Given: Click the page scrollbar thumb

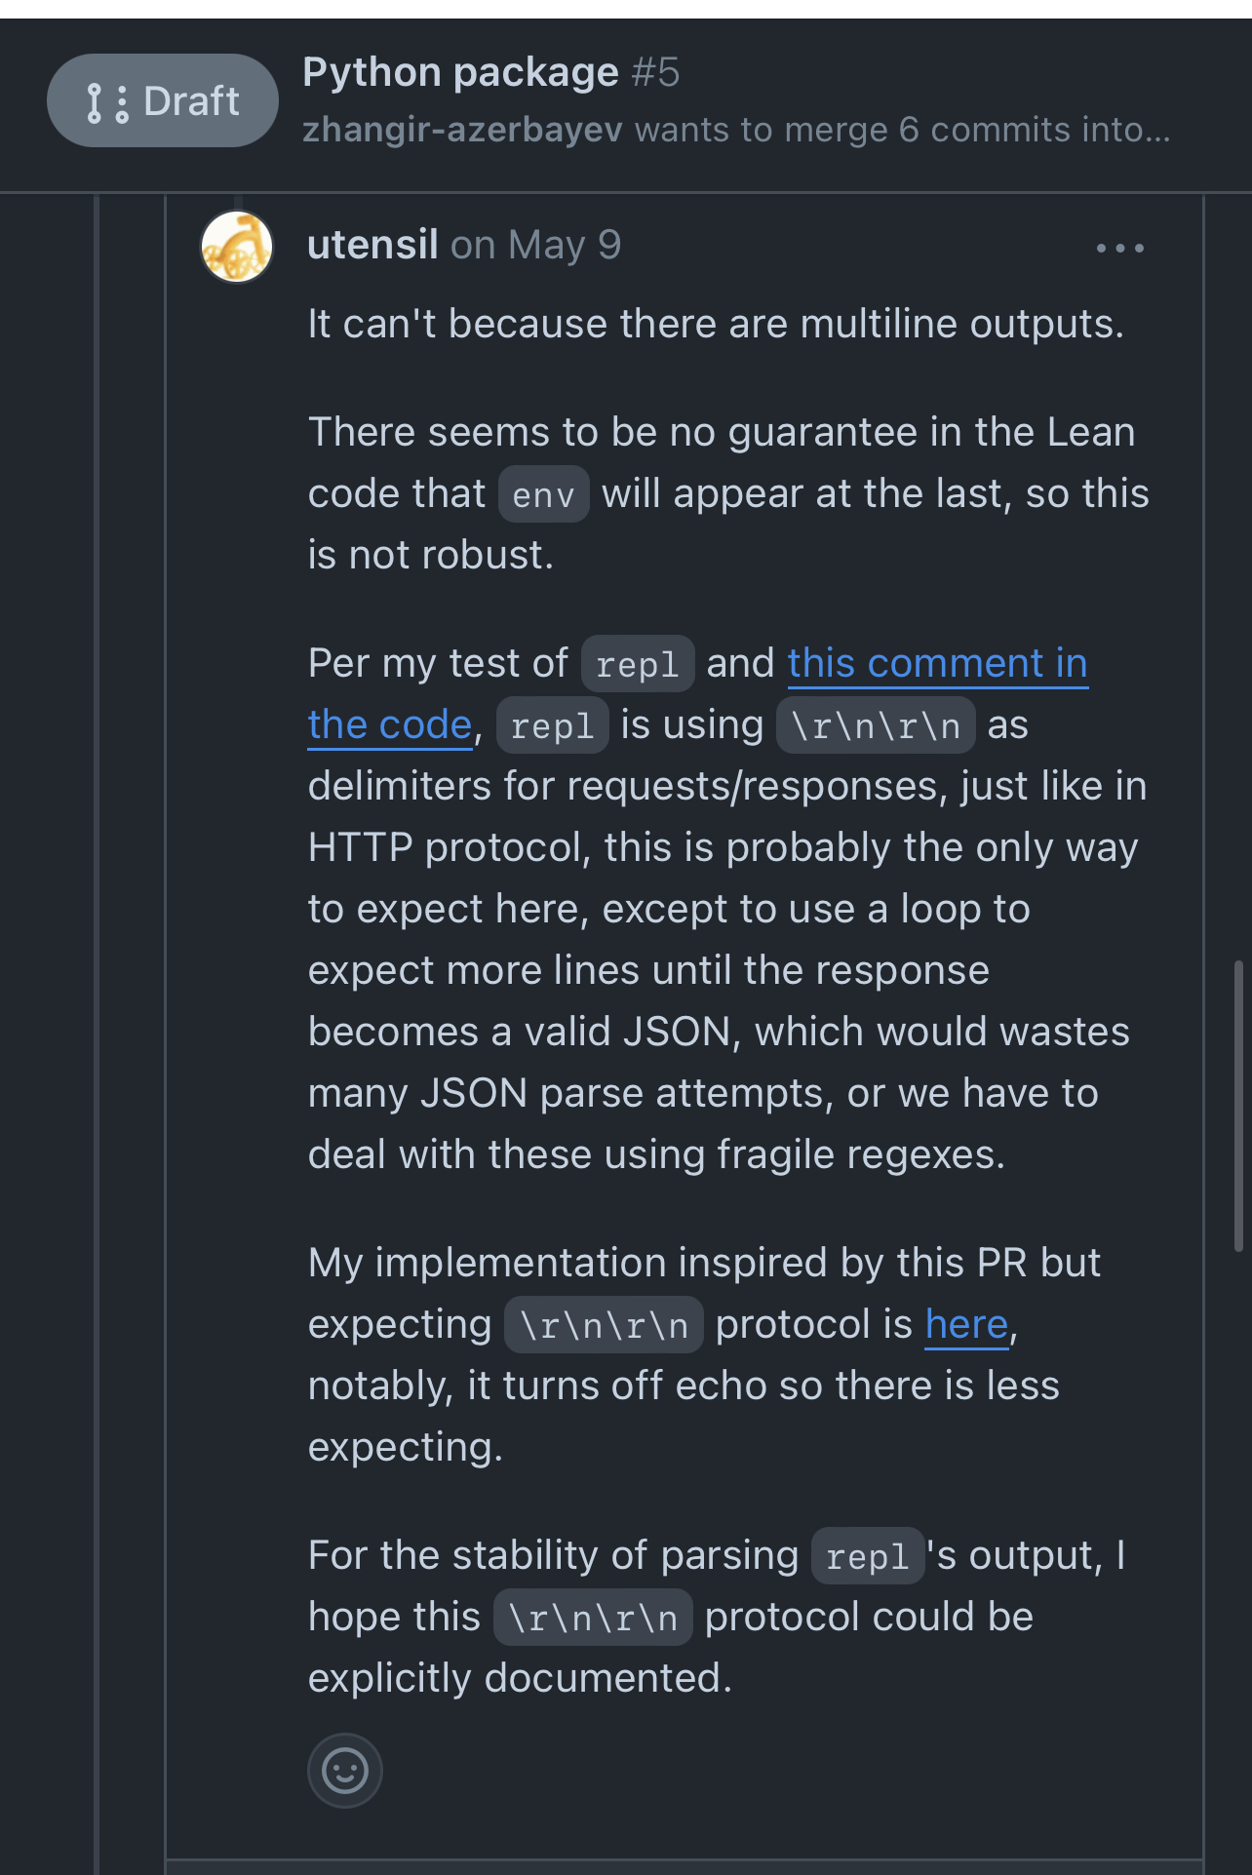Looking at the screenshot, I should 1238,1105.
